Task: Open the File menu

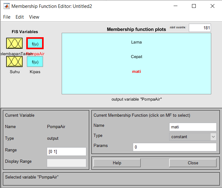Action: pos(7,17)
